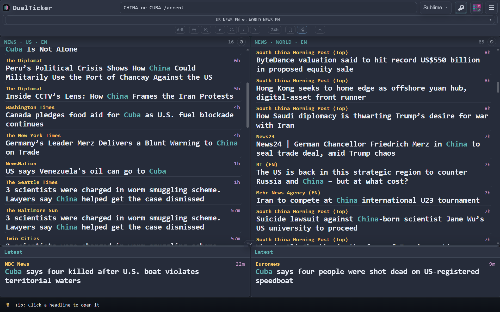
Task: Disable the highlighted share toggle
Action: (302, 30)
